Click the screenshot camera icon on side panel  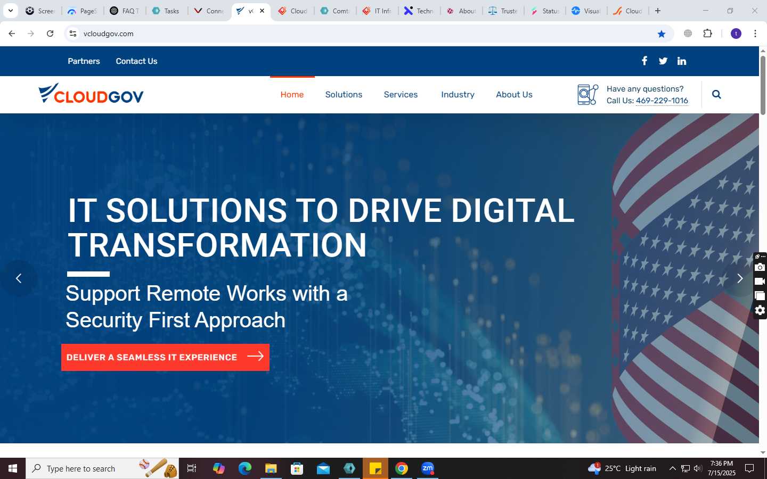coord(760,268)
